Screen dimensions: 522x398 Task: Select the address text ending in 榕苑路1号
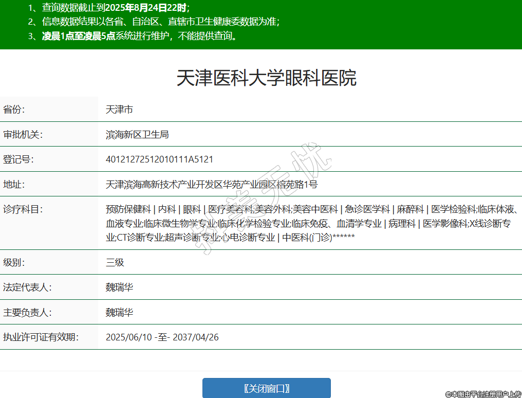point(212,185)
